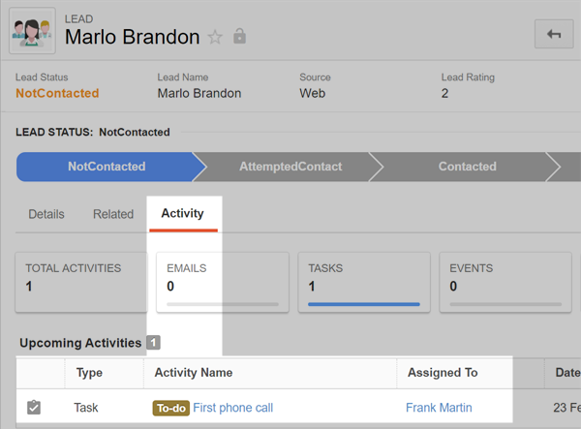
Task: Open the Details tab
Action: point(46,214)
